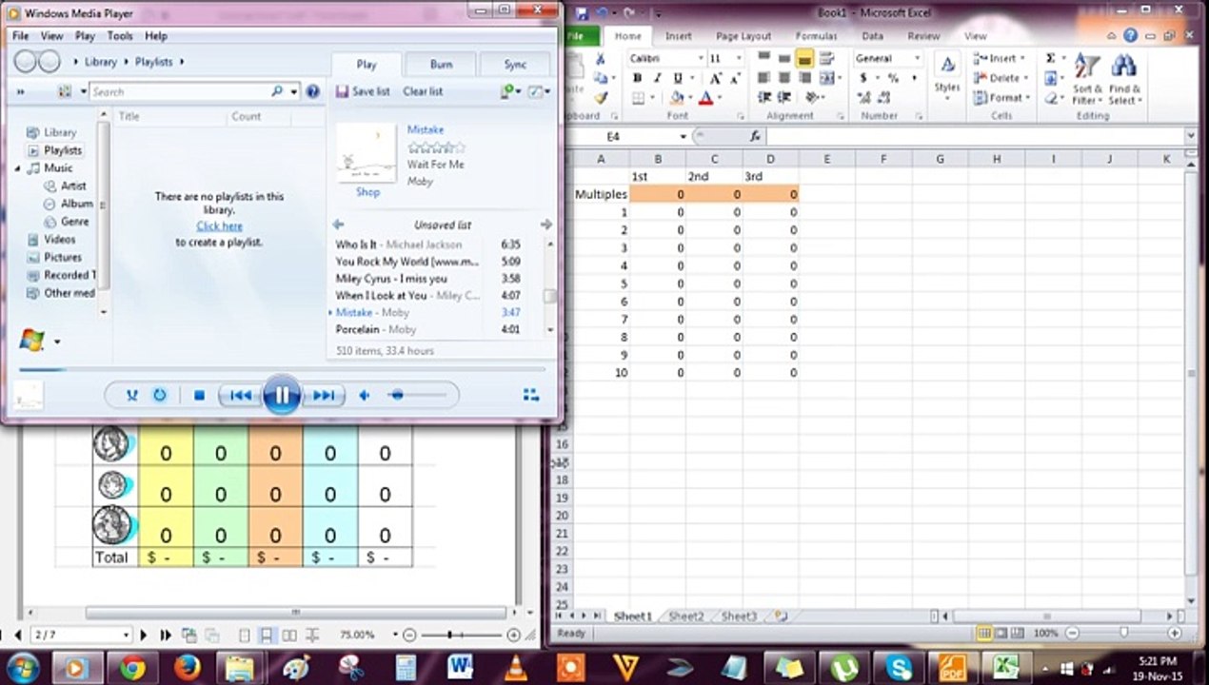Toggle repeat in Media Player
Image resolution: width=1209 pixels, height=685 pixels.
[159, 395]
